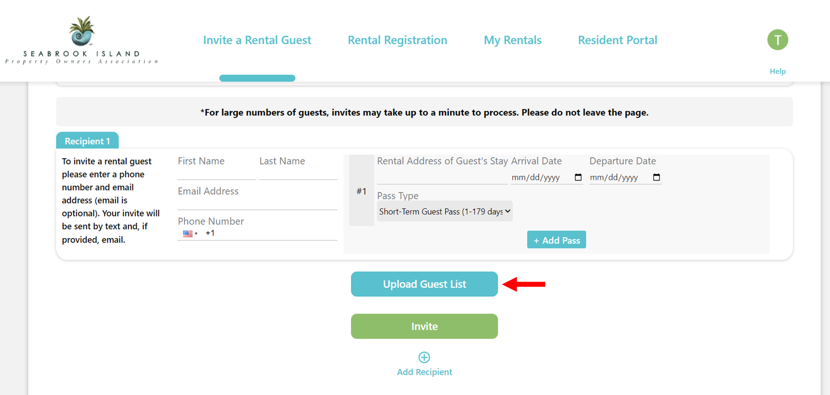Open the Arrival Date calendar picker icon
This screenshot has height=395, width=830.
click(x=578, y=177)
